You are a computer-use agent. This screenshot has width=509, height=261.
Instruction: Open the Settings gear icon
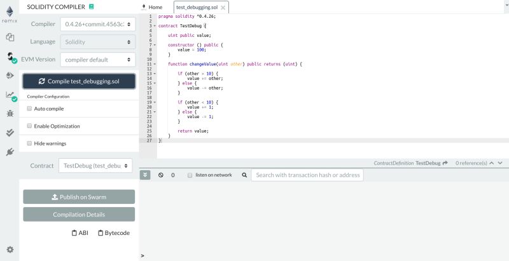(x=10, y=250)
